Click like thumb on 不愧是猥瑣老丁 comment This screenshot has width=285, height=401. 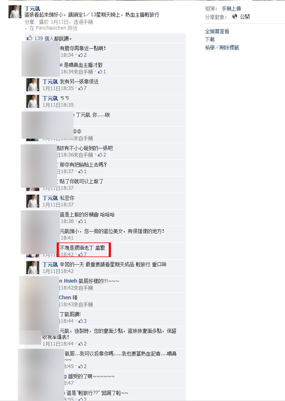pos(81,254)
